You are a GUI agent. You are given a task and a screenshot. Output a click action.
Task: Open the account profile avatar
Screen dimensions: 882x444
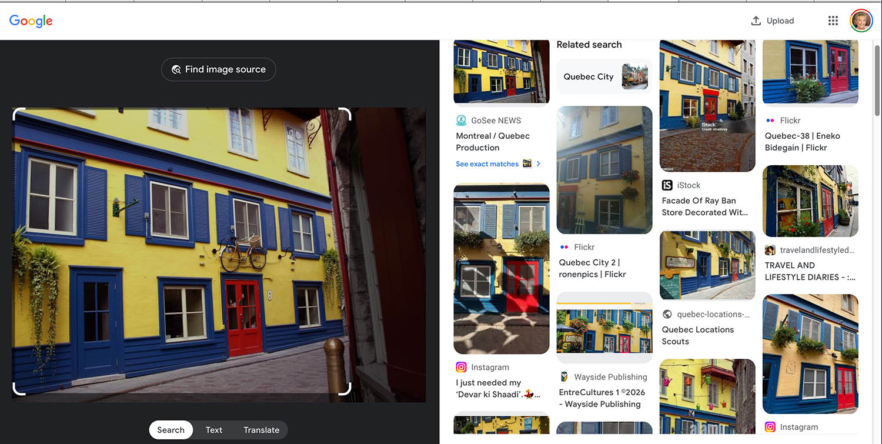[x=861, y=21]
